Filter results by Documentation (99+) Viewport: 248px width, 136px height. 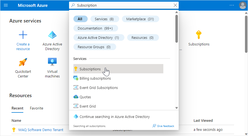95,28
